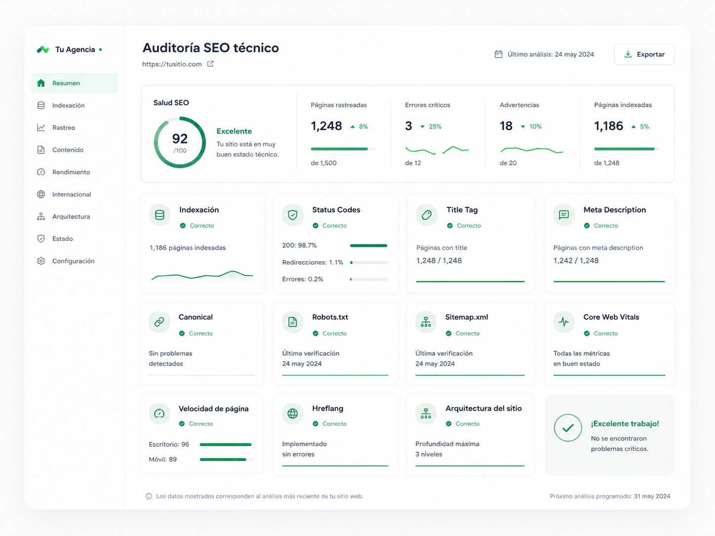Click the Resumen home icon in sidebar
715x536 pixels.
point(41,83)
